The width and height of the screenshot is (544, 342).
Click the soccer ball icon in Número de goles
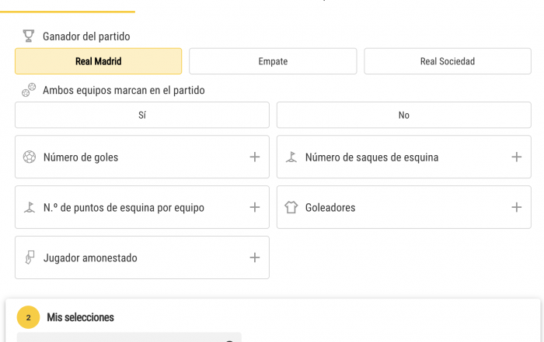tap(30, 157)
